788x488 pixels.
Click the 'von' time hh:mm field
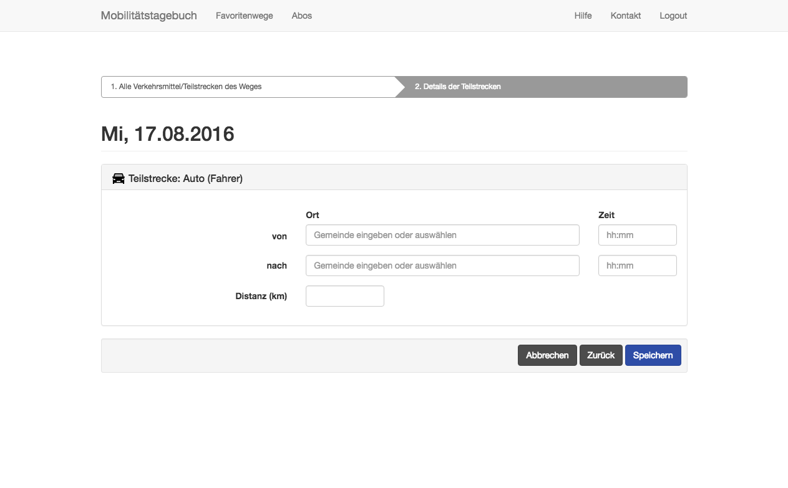pos(637,234)
